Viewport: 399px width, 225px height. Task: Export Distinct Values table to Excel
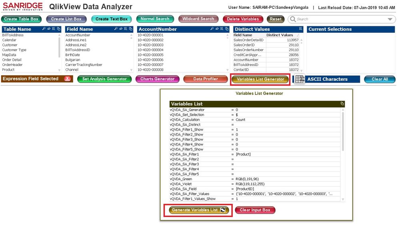point(301,29)
